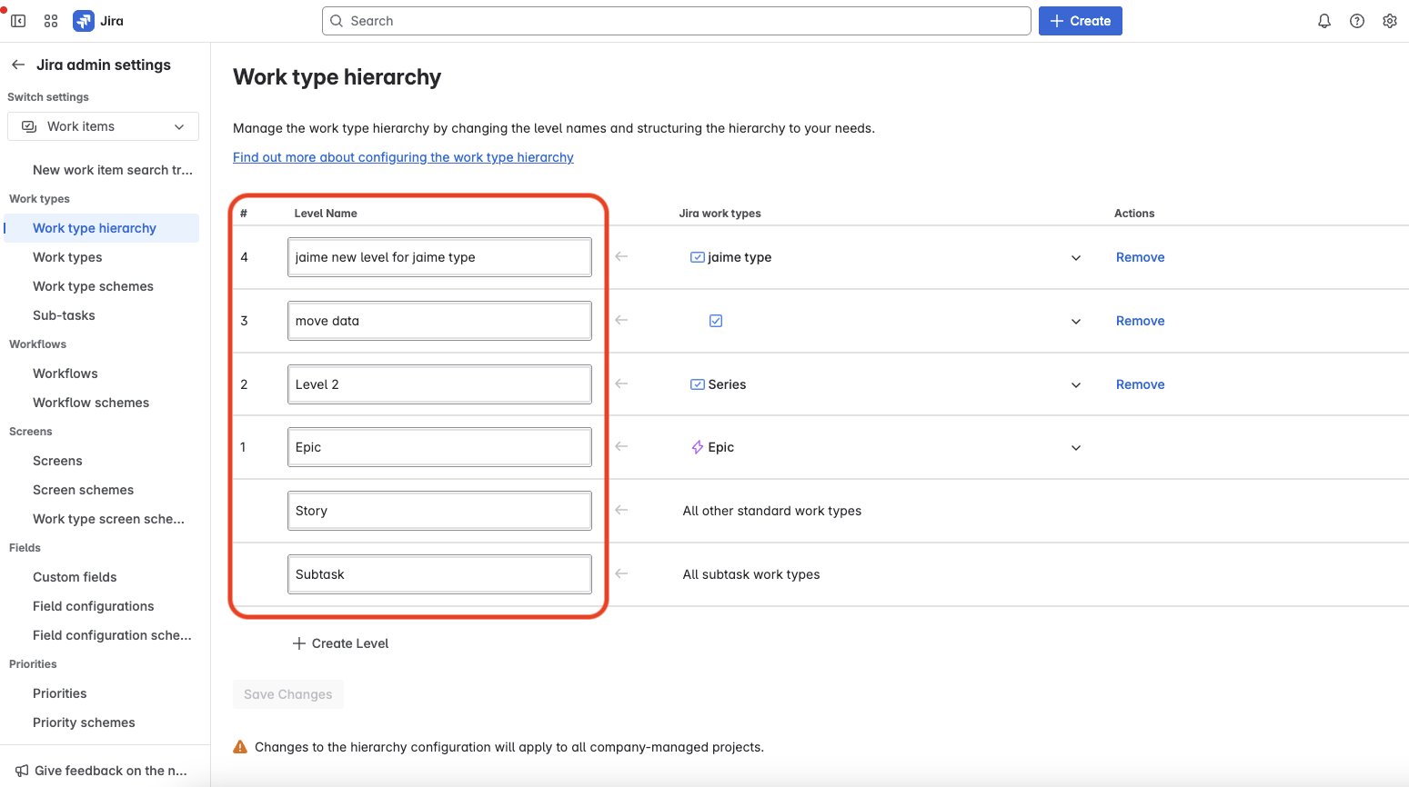Click inside the Search field
This screenshot has width=1409, height=787.
[675, 20]
